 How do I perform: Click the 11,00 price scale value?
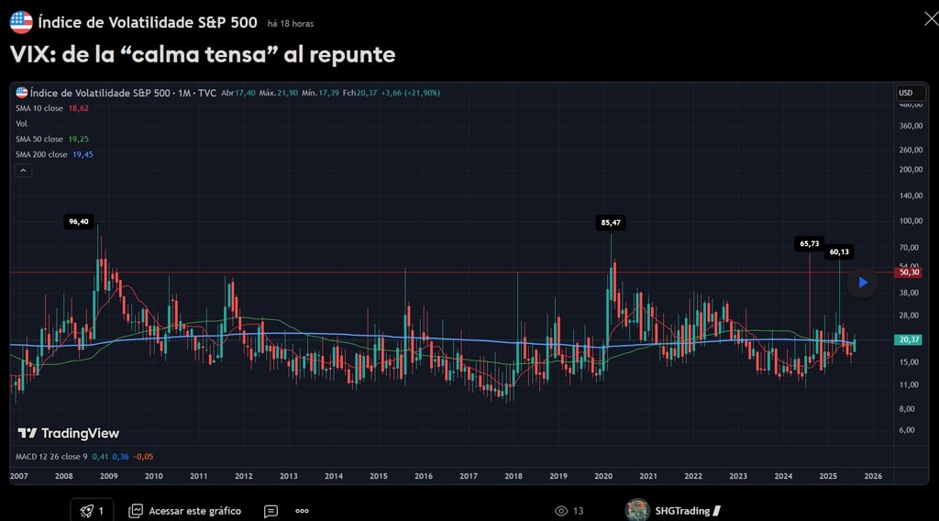[x=909, y=385]
